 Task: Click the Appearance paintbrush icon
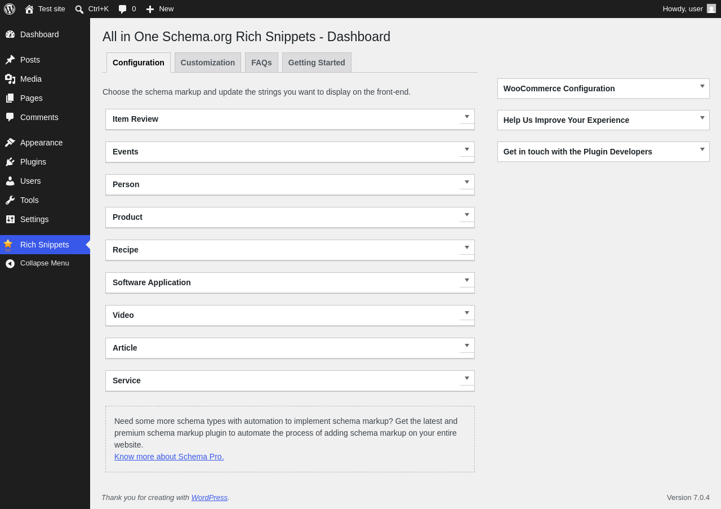tap(10, 143)
